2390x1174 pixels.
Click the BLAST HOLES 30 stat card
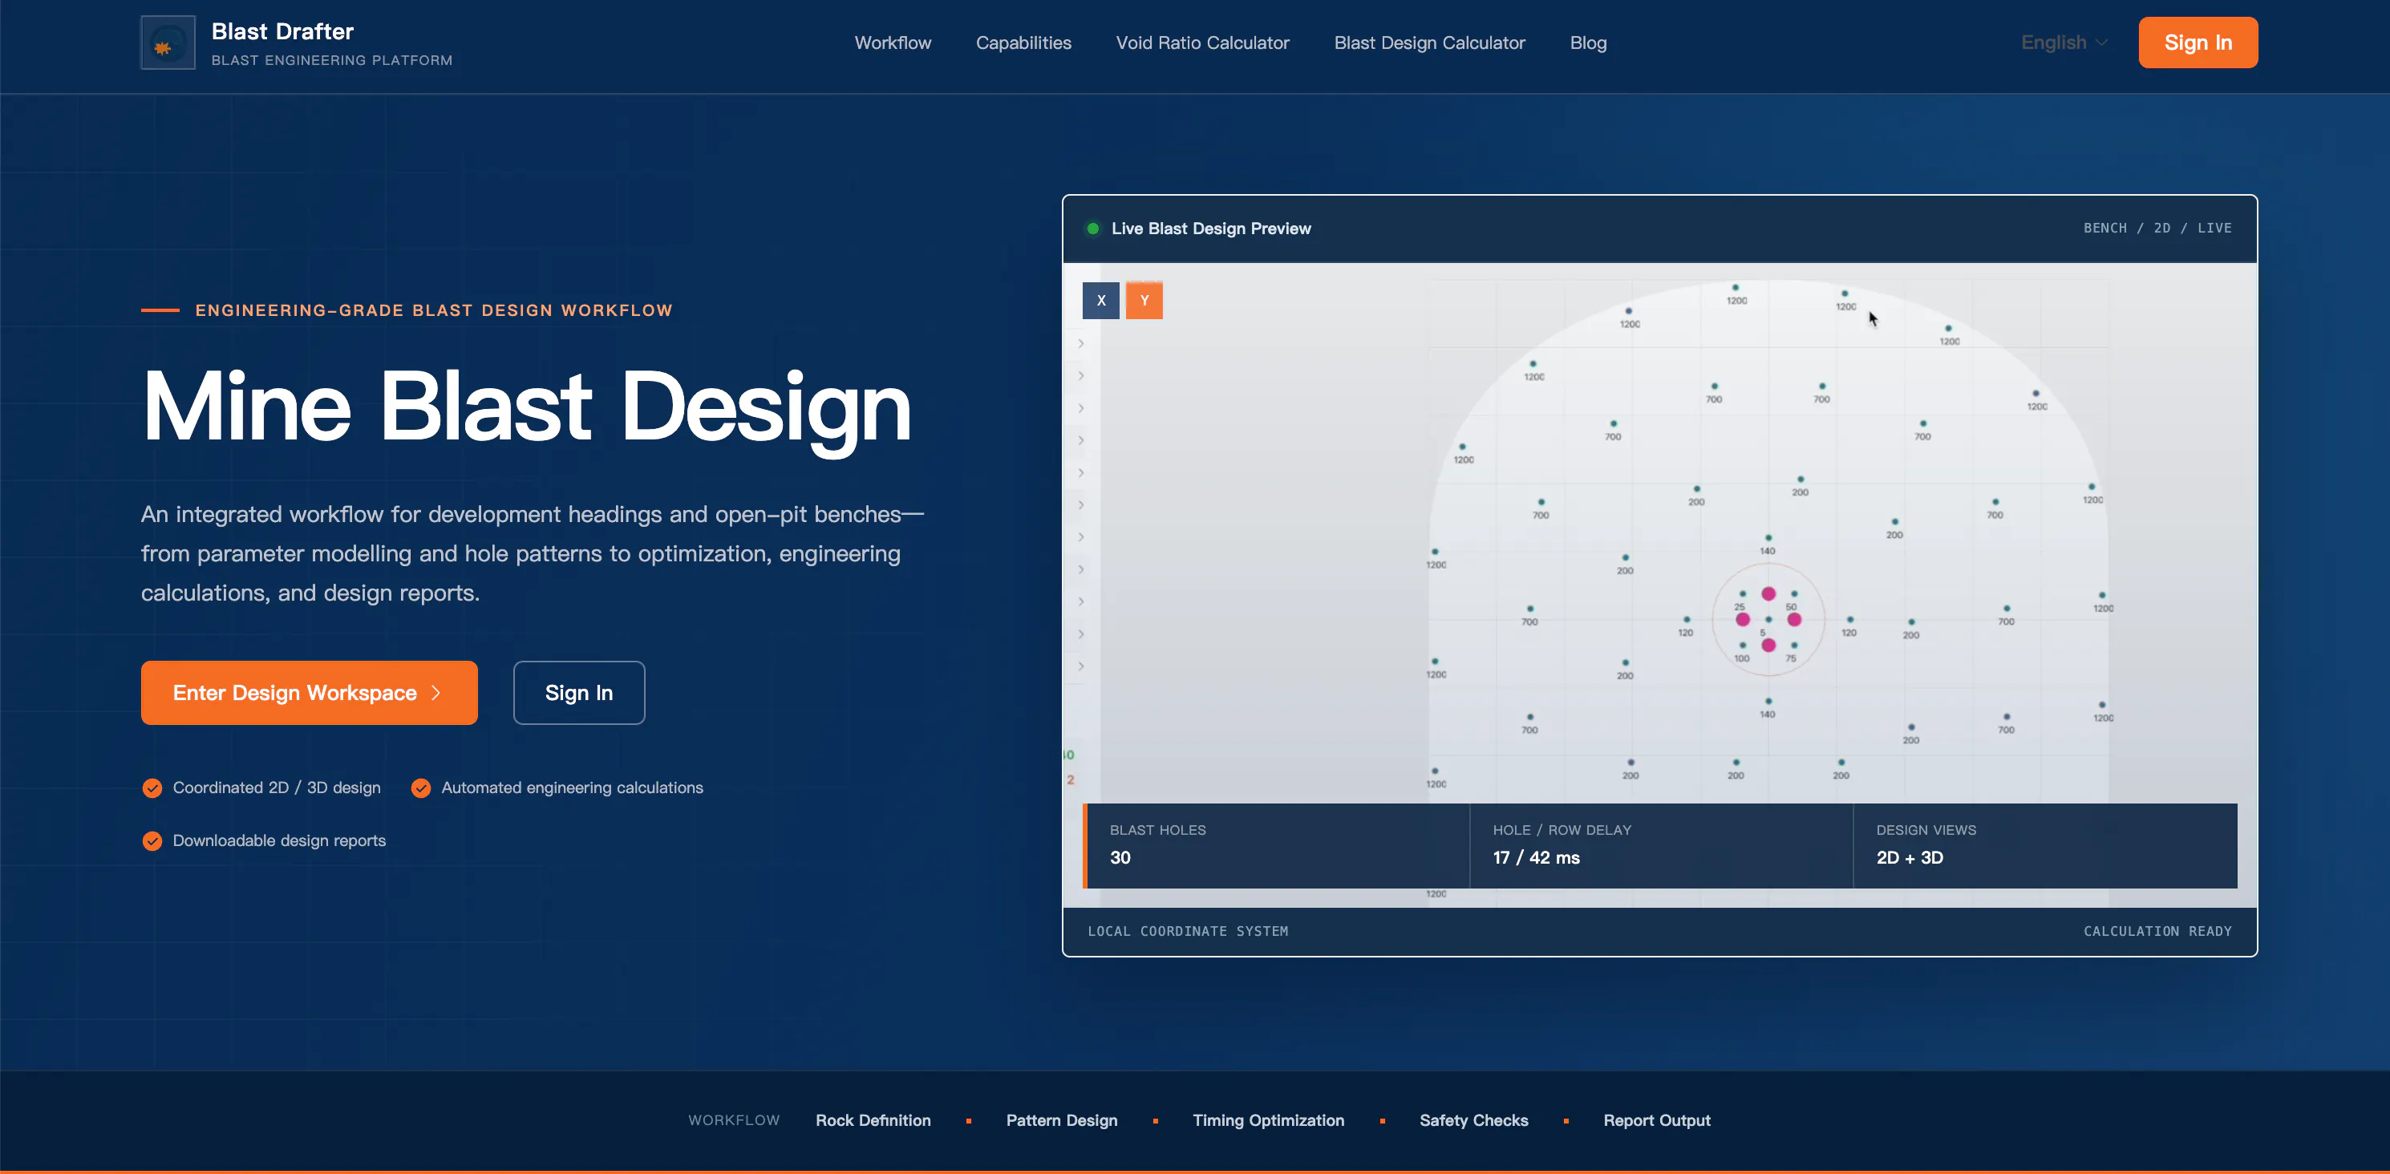(1277, 846)
